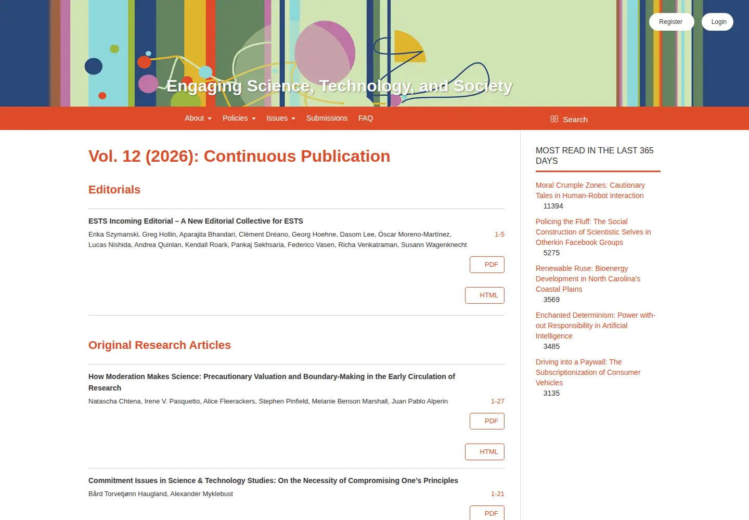The height and width of the screenshot is (520, 749).
Task: Click the read count 3569
Action: [x=551, y=300]
